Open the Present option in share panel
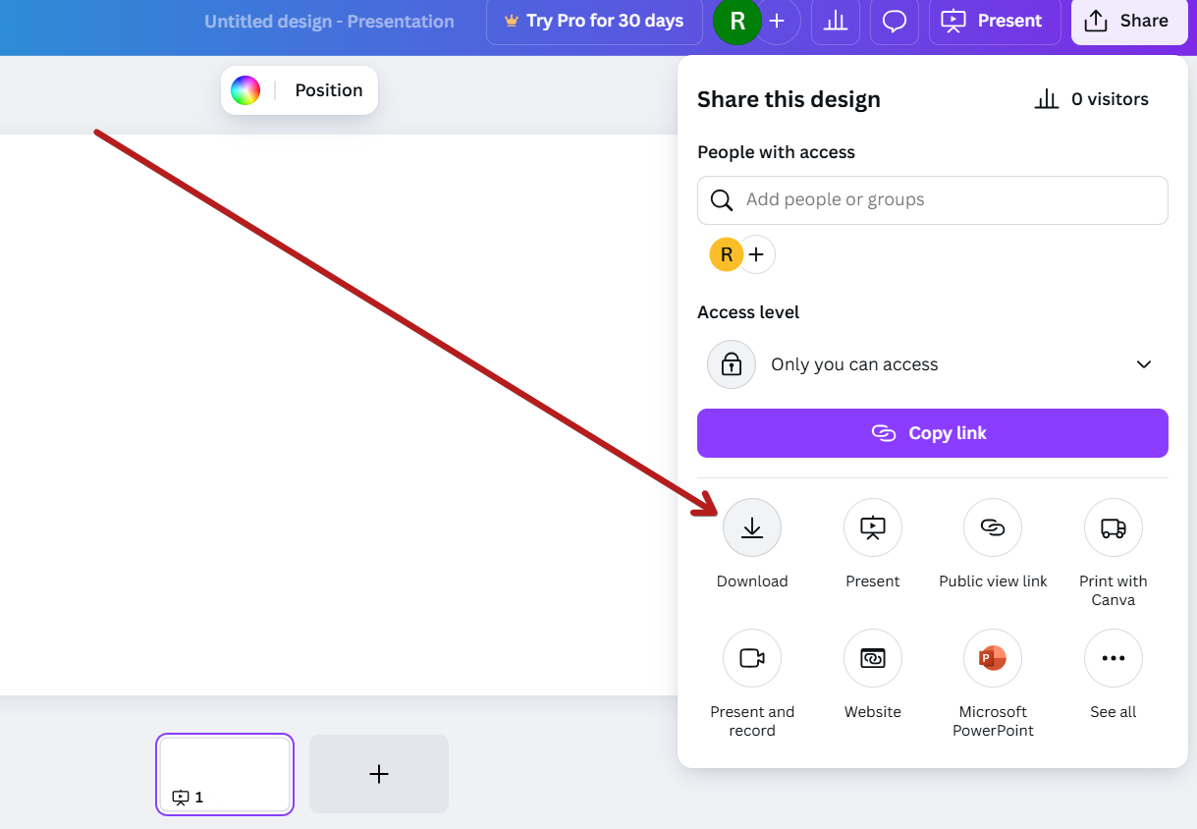The height and width of the screenshot is (829, 1197). 873,527
